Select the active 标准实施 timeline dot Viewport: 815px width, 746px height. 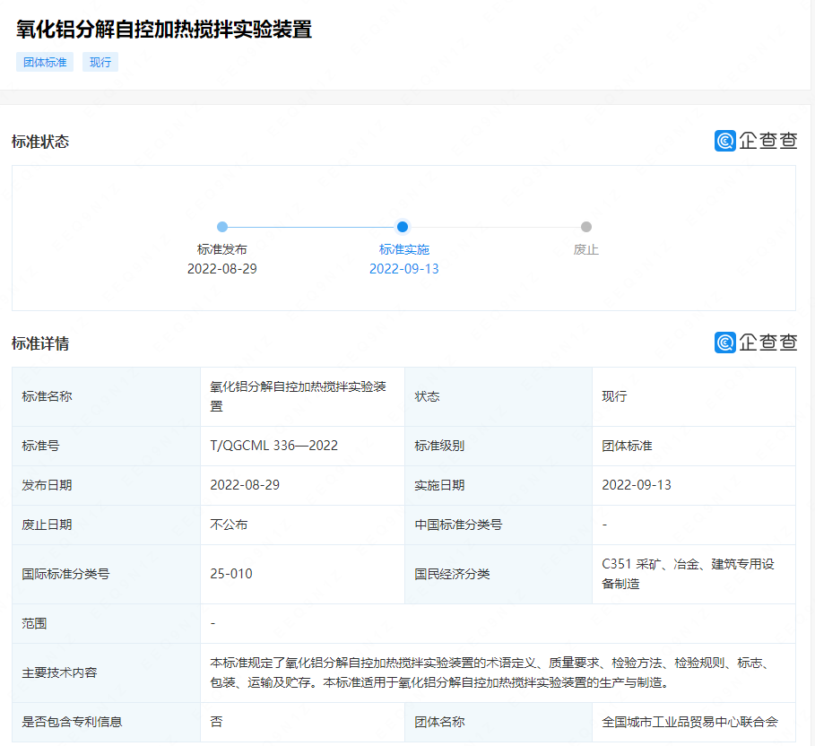pyautogui.click(x=403, y=227)
